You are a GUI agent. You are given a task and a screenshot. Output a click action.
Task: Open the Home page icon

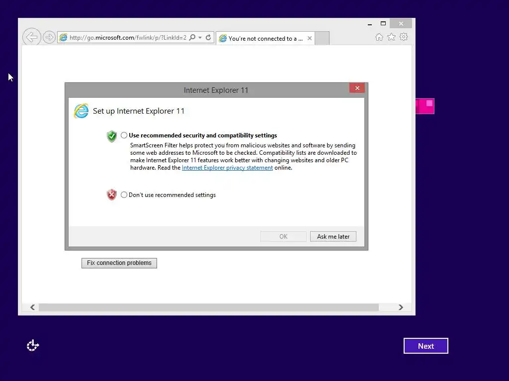[379, 37]
